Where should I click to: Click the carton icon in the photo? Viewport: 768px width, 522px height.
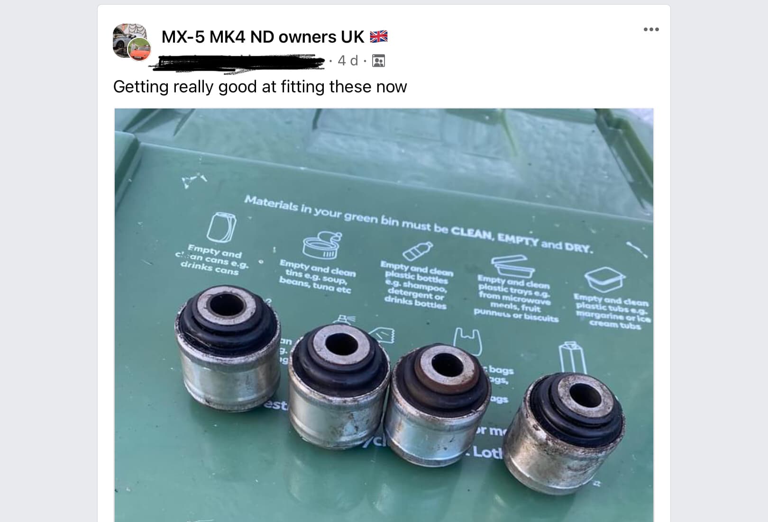pos(573,358)
